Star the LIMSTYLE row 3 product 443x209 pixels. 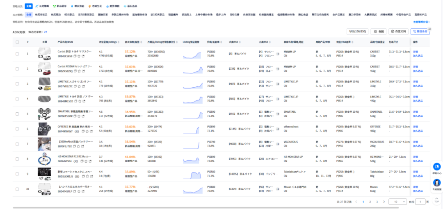coord(79,86)
